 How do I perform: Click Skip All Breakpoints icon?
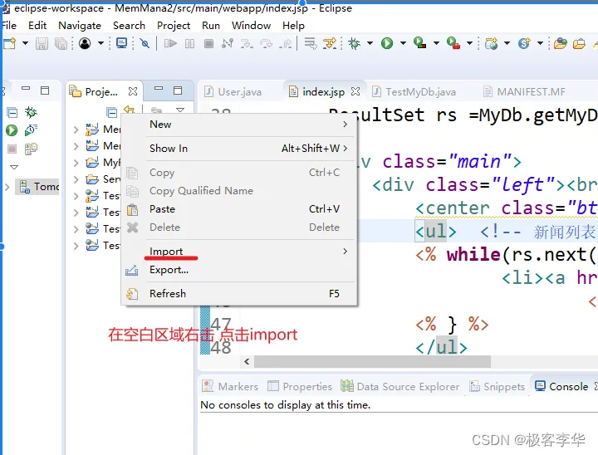[145, 43]
